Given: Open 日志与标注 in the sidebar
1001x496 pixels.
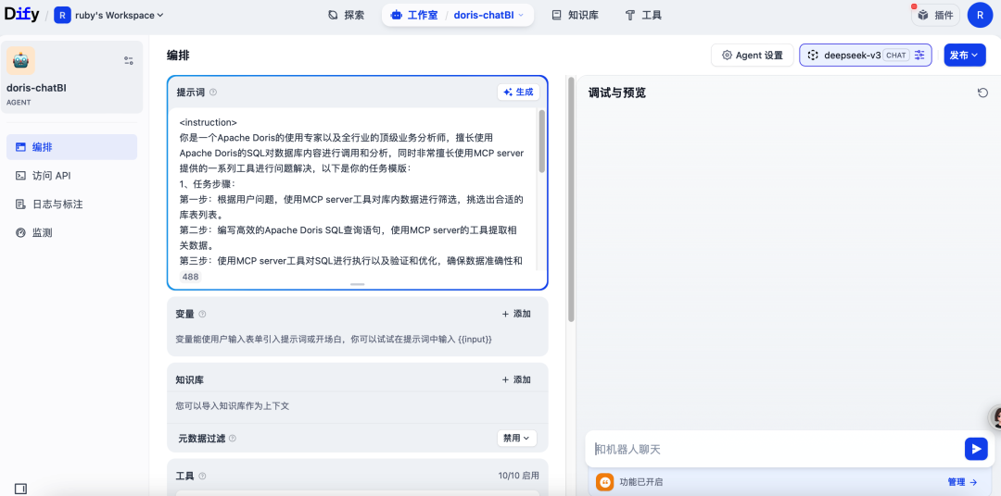Looking at the screenshot, I should point(71,204).
